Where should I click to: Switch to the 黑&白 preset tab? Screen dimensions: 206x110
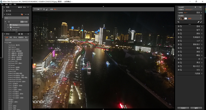(x=15, y=37)
